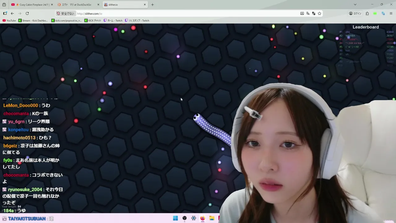Click chat username fy0s
Viewport: 396px width, 223px height.
pos(8,160)
